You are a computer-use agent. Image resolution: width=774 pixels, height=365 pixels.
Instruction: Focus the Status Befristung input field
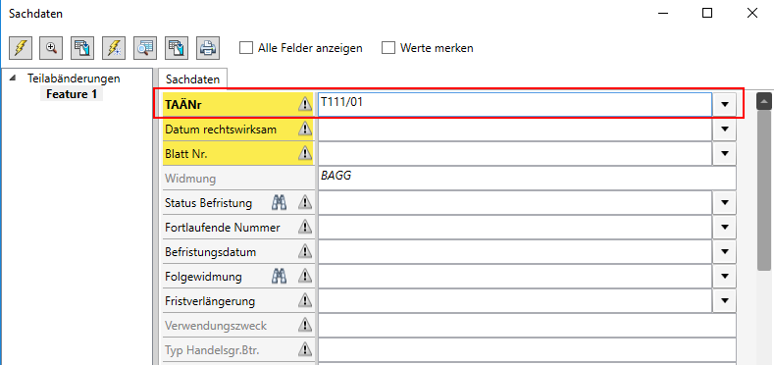click(x=515, y=202)
